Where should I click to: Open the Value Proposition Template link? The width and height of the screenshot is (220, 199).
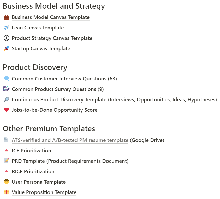tap(44, 192)
